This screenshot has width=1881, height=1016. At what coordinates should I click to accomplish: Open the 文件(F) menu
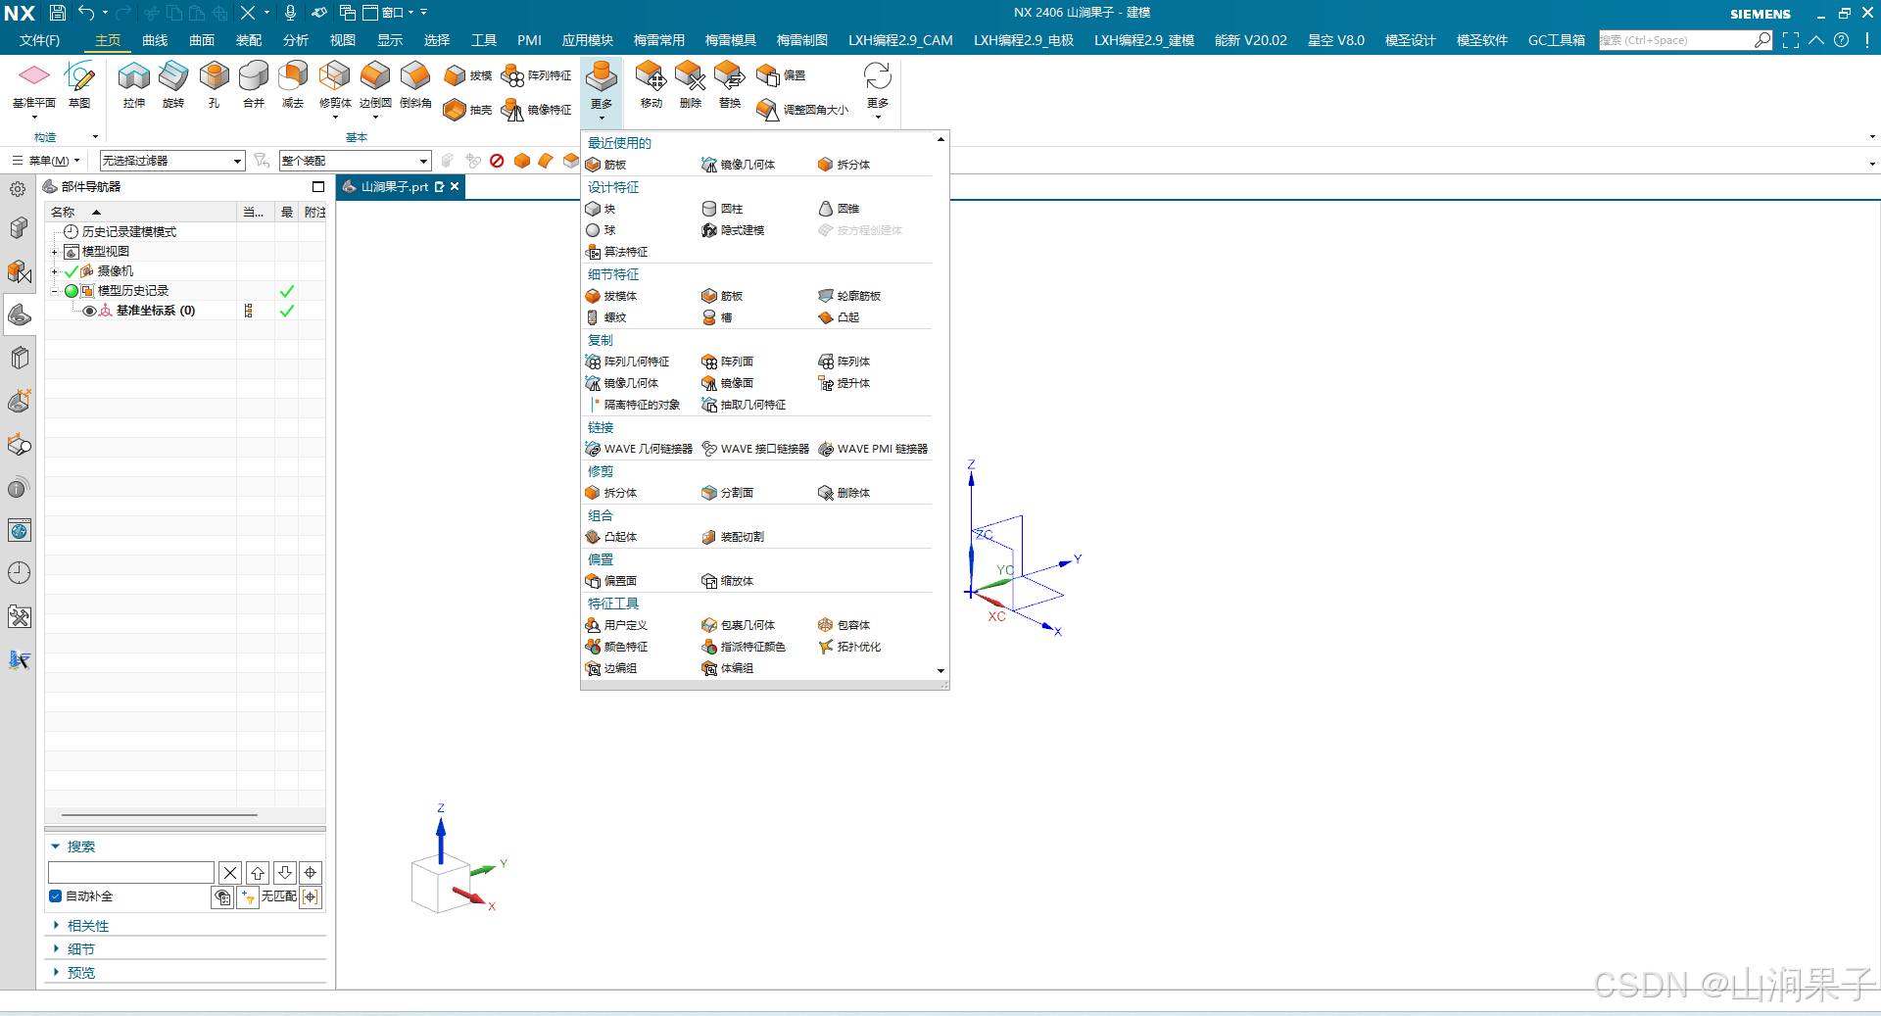(x=39, y=40)
